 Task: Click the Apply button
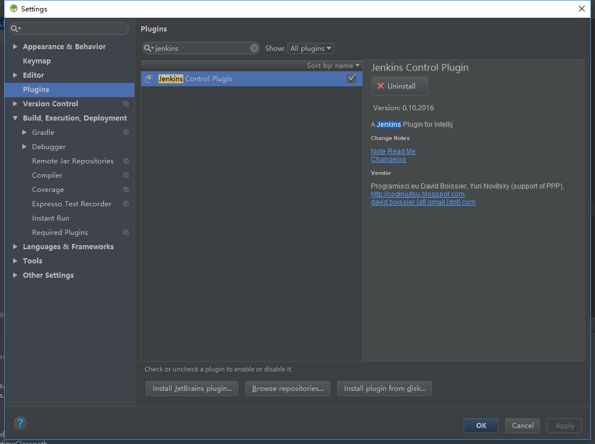pos(564,425)
